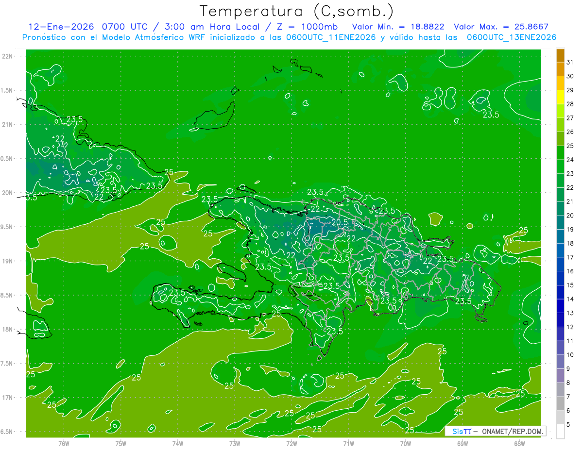Click the 31 label on the color scale
The height and width of the screenshot is (450, 583).
coord(570,62)
